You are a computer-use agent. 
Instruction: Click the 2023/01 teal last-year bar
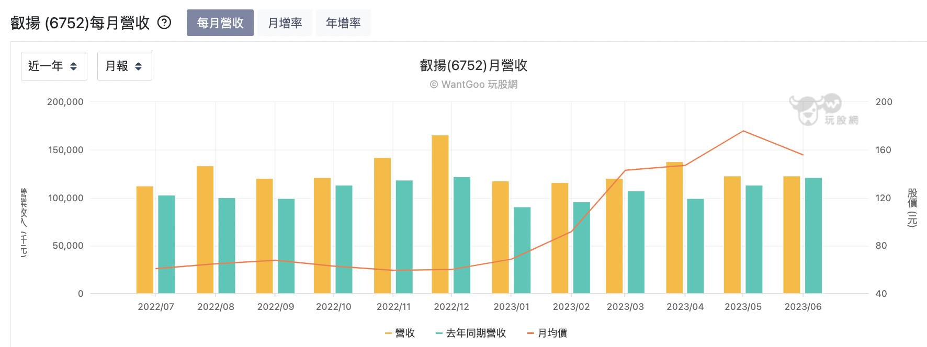pos(522,250)
